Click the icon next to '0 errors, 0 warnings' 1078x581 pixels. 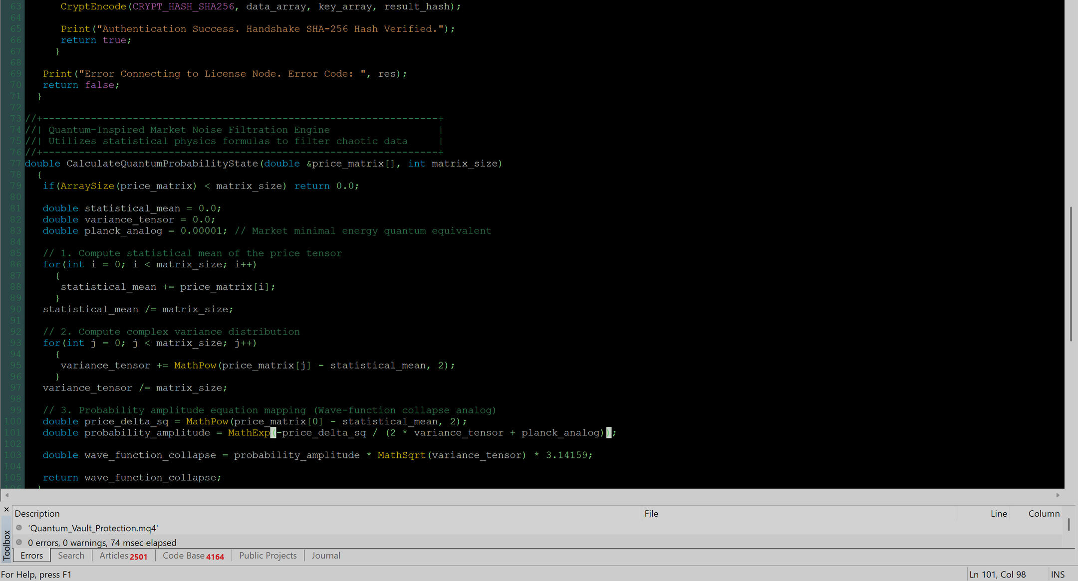[19, 542]
